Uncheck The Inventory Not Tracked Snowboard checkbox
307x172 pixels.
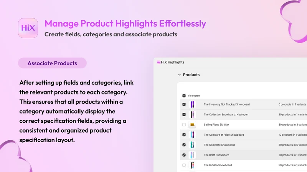click(184, 104)
